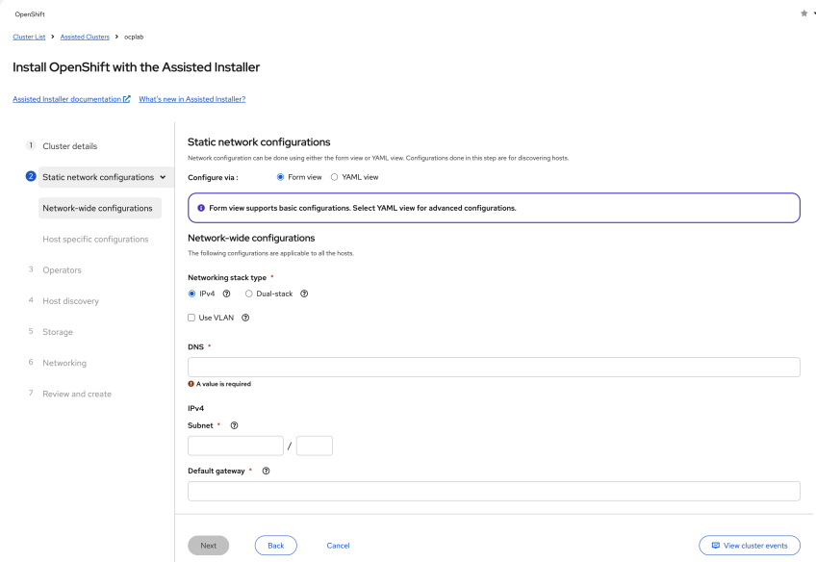Click the help icon beside Dual-stack
The width and height of the screenshot is (816, 562).
[304, 294]
